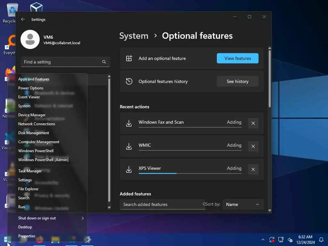Click the Optional features history clock icon
The height and width of the screenshot is (246, 328).
(129, 81)
